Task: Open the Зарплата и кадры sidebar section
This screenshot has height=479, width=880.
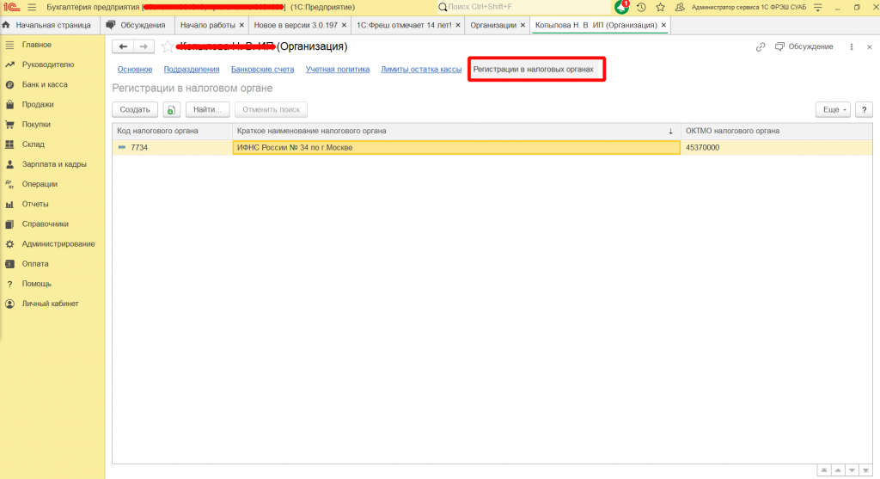Action: coord(54,164)
